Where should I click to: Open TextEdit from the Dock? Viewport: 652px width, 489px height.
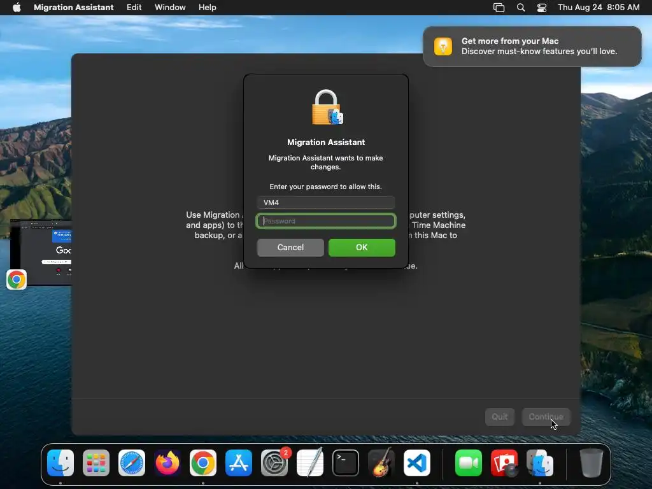pyautogui.click(x=310, y=463)
